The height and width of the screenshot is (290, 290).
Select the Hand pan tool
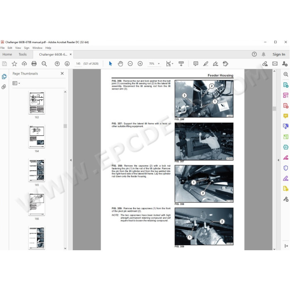coord(120,63)
